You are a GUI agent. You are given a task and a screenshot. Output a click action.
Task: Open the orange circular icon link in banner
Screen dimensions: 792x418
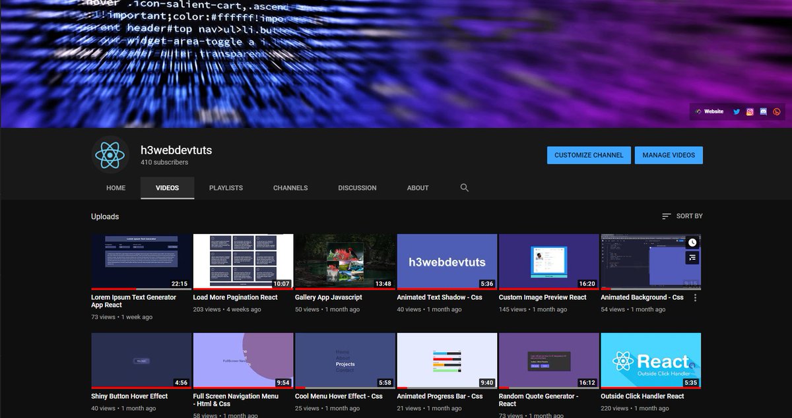[x=777, y=112]
